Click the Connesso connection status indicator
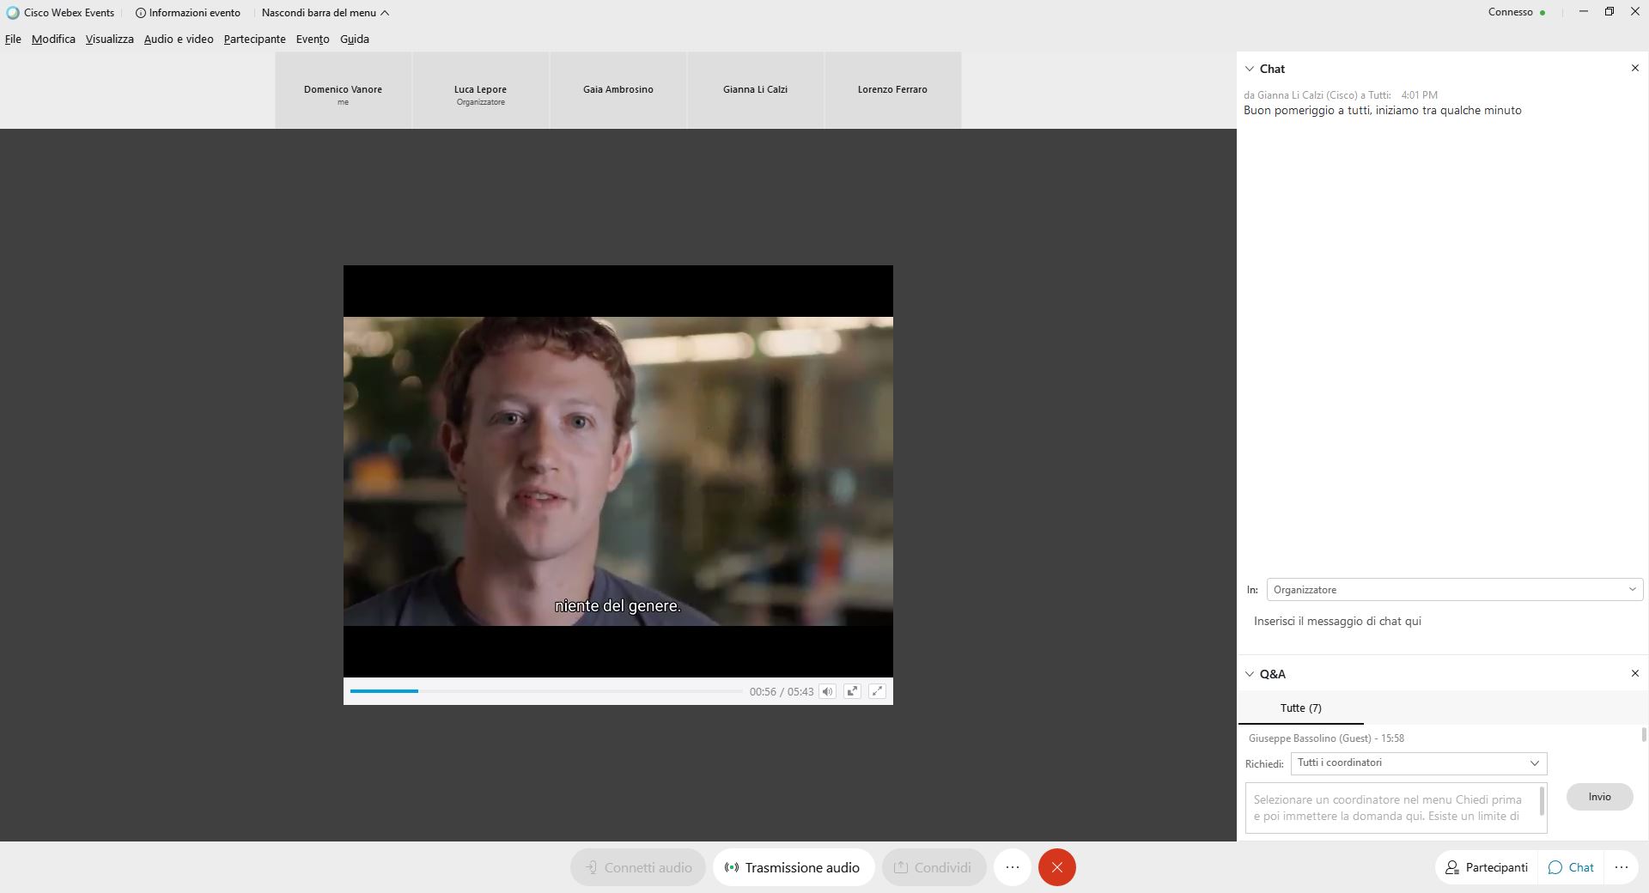 pos(1517,12)
